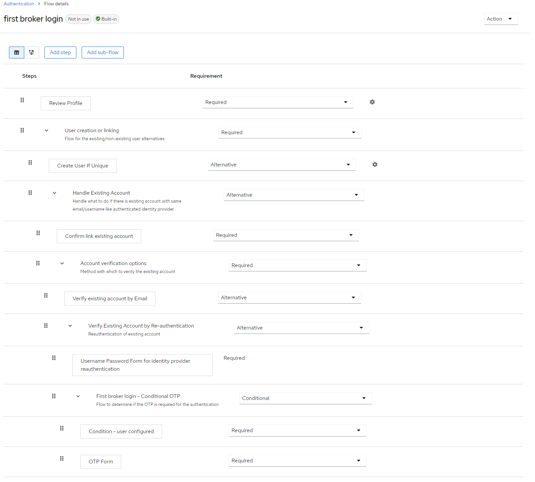Viewport: 535px width, 482px height.
Task: Collapse Account verification options sub-flow
Action: (x=62, y=263)
